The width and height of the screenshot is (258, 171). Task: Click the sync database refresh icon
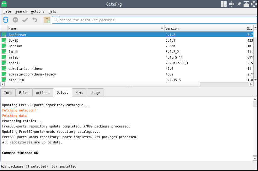coord(6,20)
